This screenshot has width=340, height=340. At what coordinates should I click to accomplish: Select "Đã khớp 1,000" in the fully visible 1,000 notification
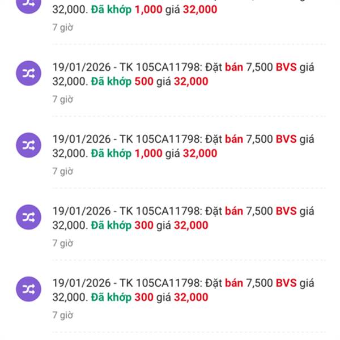[x=126, y=154]
